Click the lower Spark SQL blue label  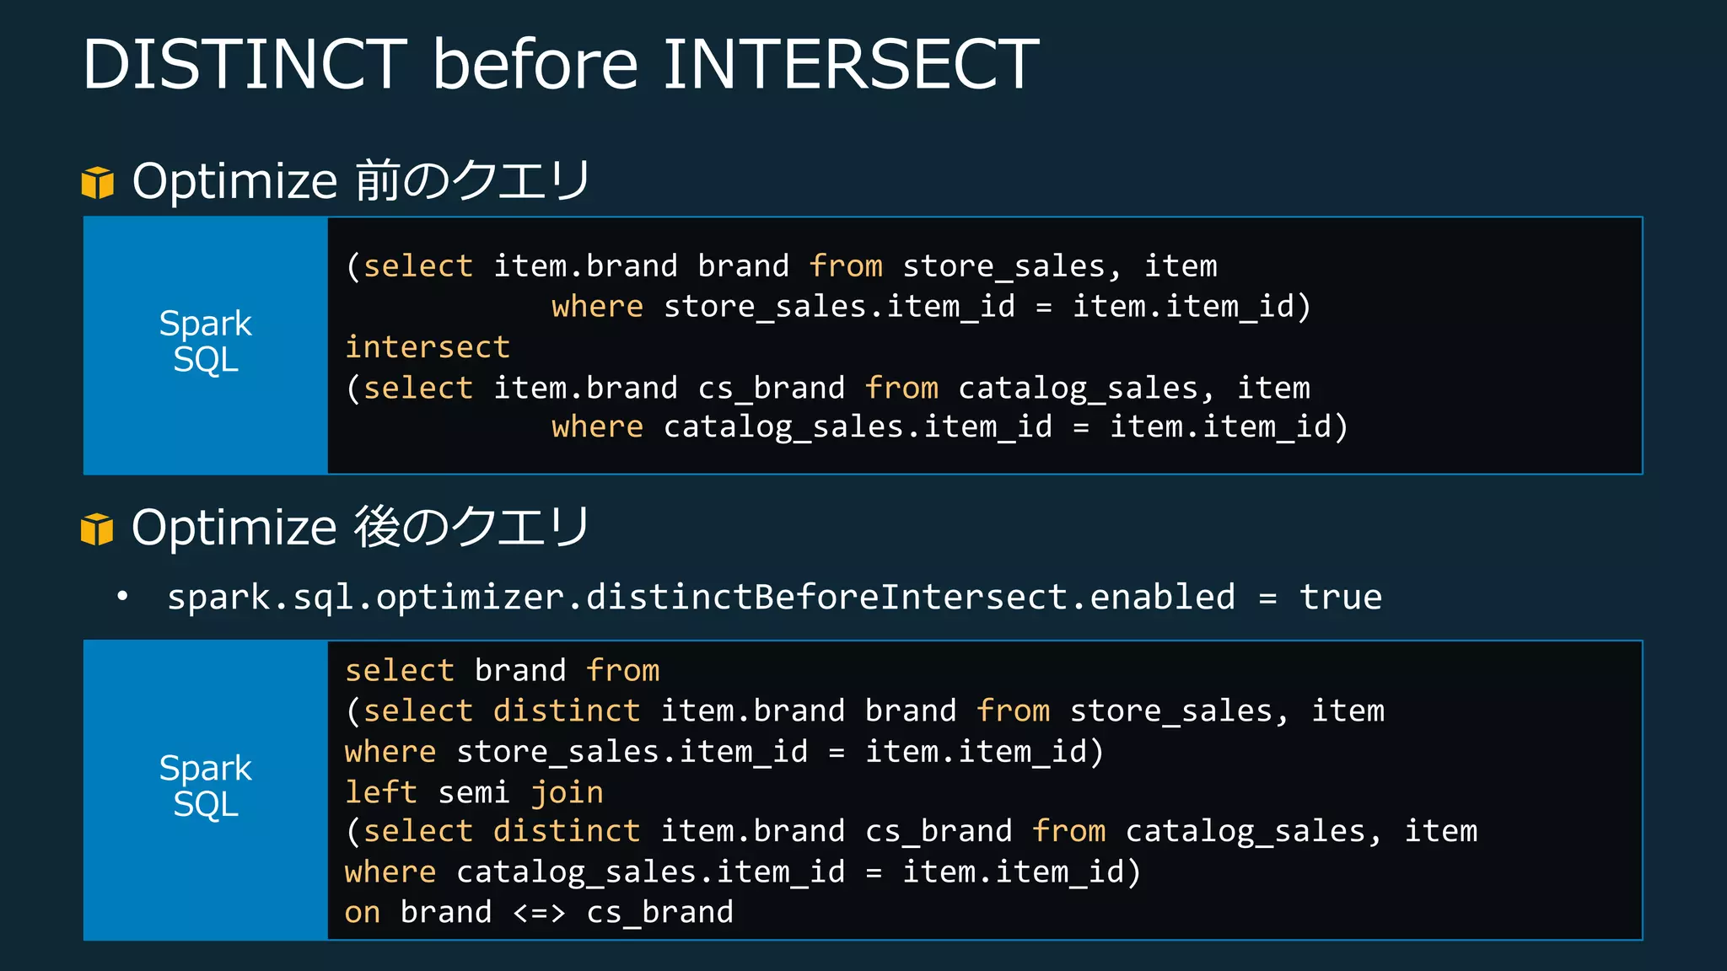pyautogui.click(x=205, y=786)
